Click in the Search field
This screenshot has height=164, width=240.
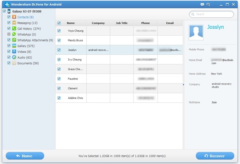pos(212,14)
